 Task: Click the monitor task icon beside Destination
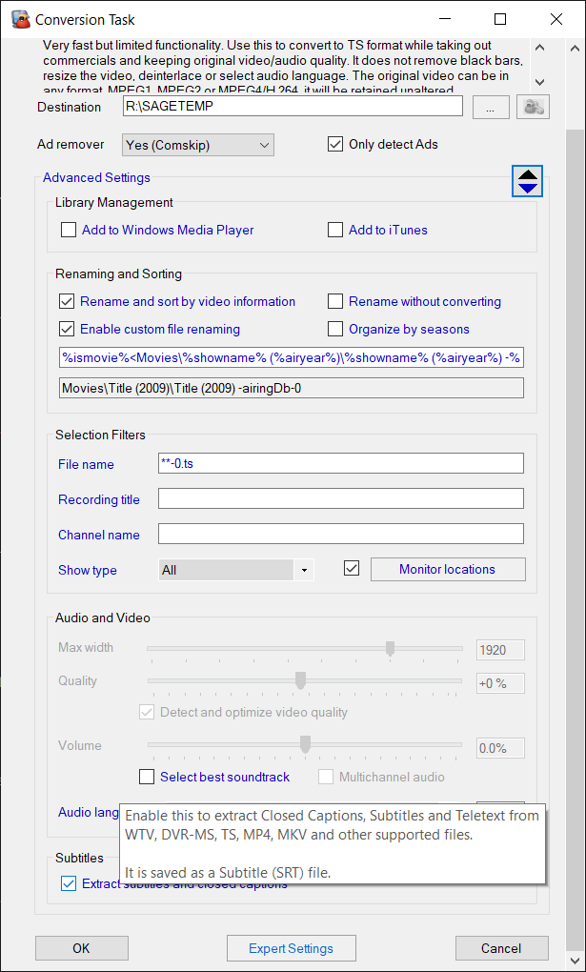[x=533, y=108]
